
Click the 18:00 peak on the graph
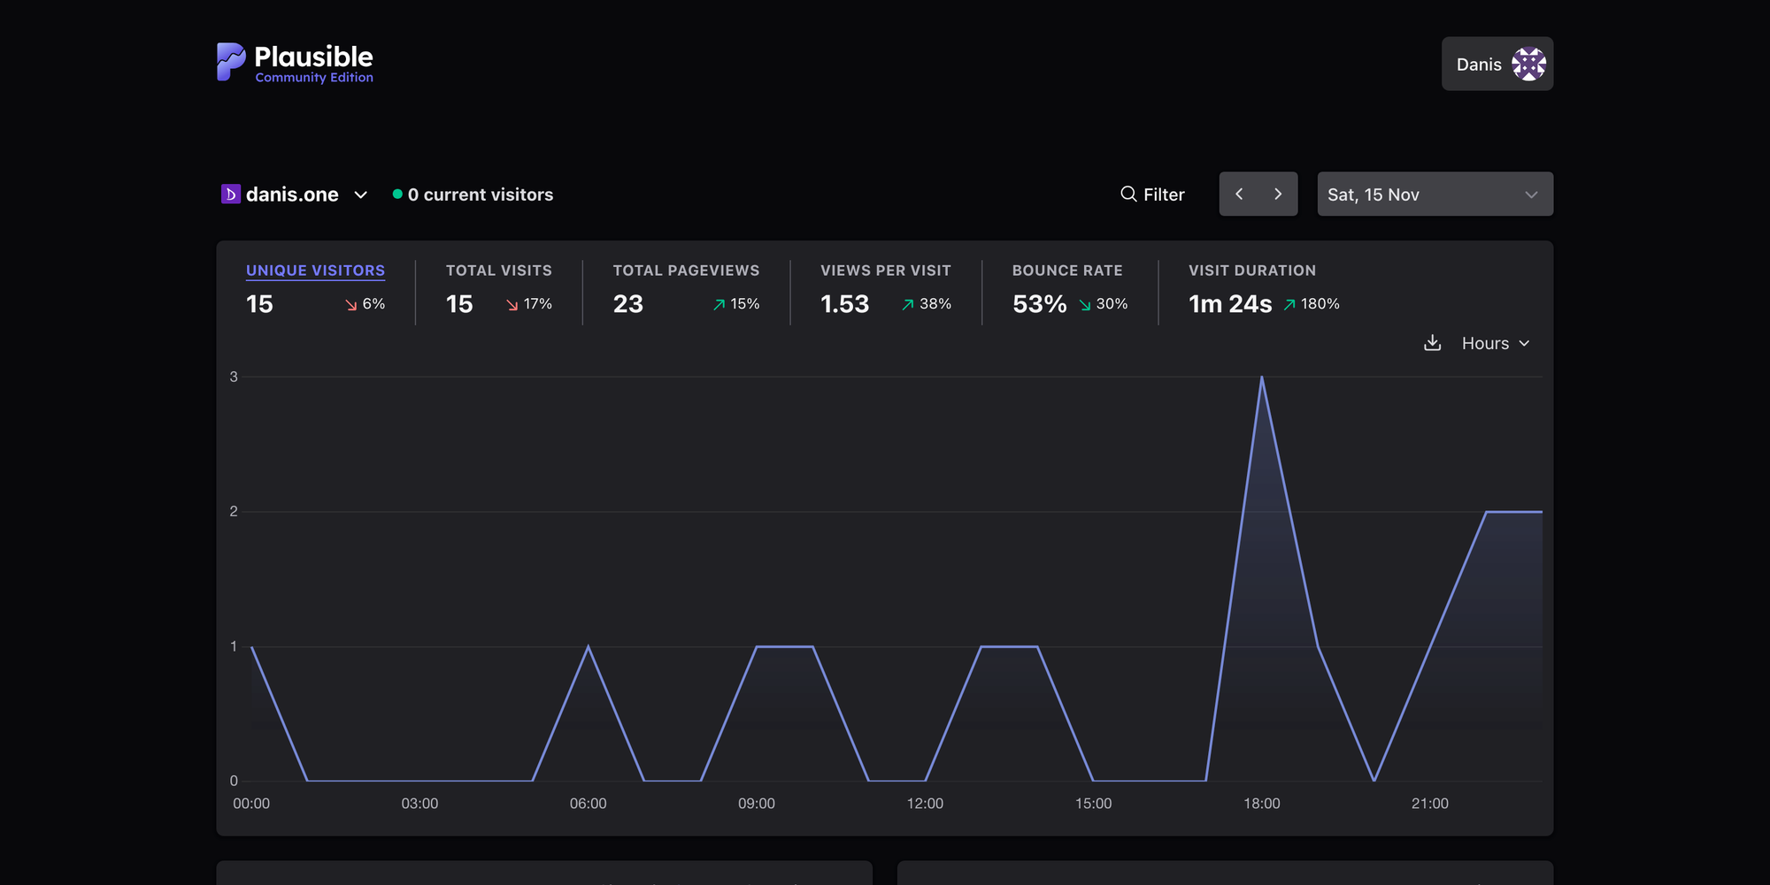tap(1261, 378)
